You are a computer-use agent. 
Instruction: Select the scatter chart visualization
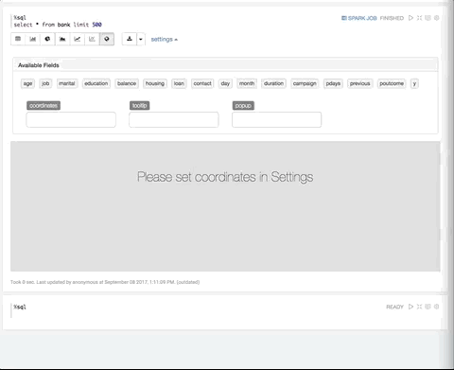tap(92, 39)
